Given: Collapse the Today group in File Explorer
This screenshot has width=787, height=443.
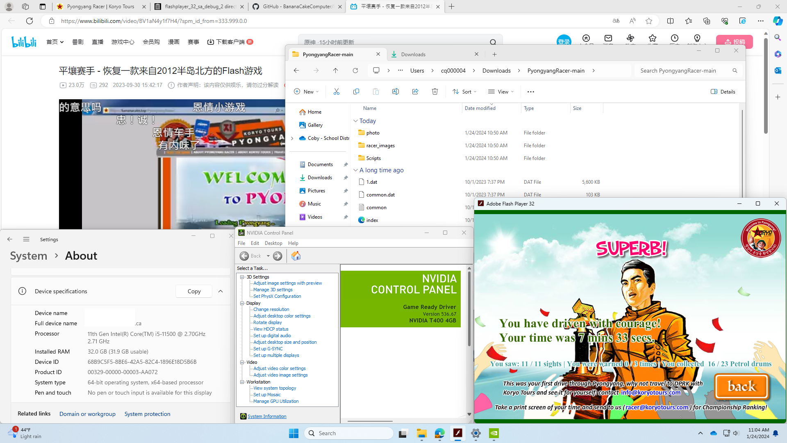Looking at the screenshot, I should point(355,121).
